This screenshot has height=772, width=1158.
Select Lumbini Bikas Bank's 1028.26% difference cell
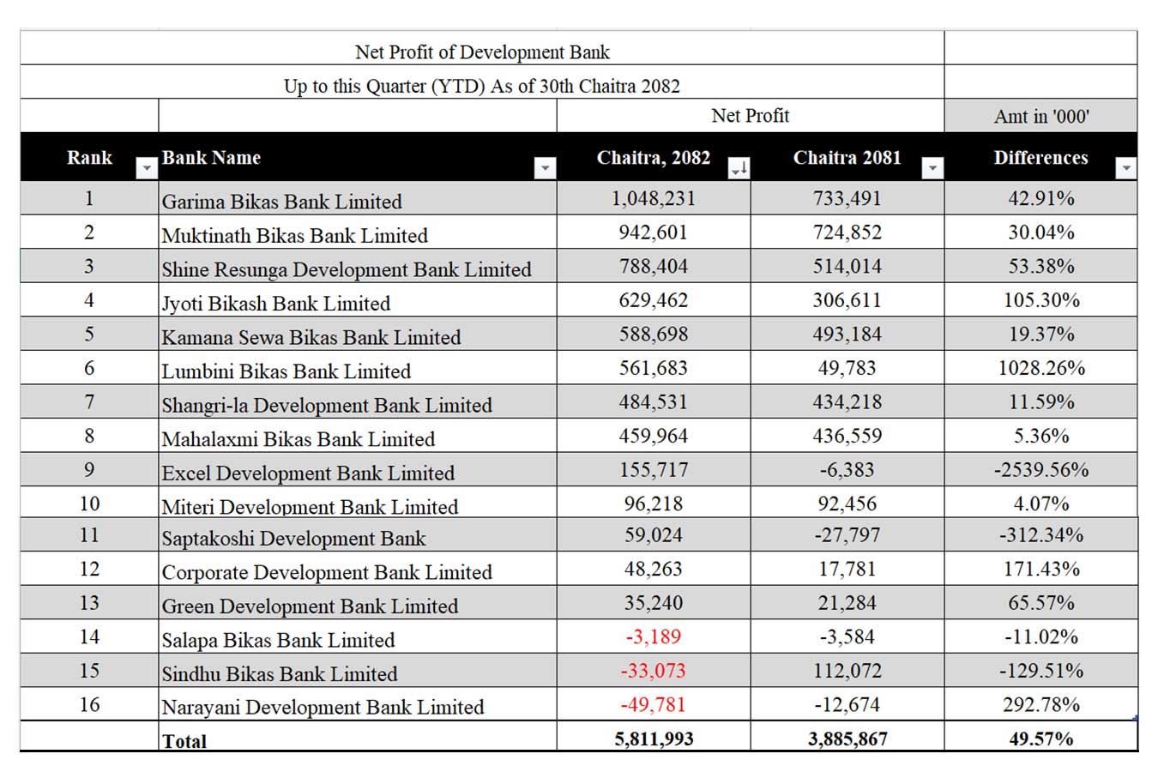click(1040, 368)
